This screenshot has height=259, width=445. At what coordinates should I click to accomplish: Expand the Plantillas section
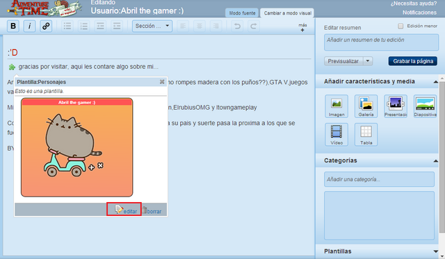(436, 251)
